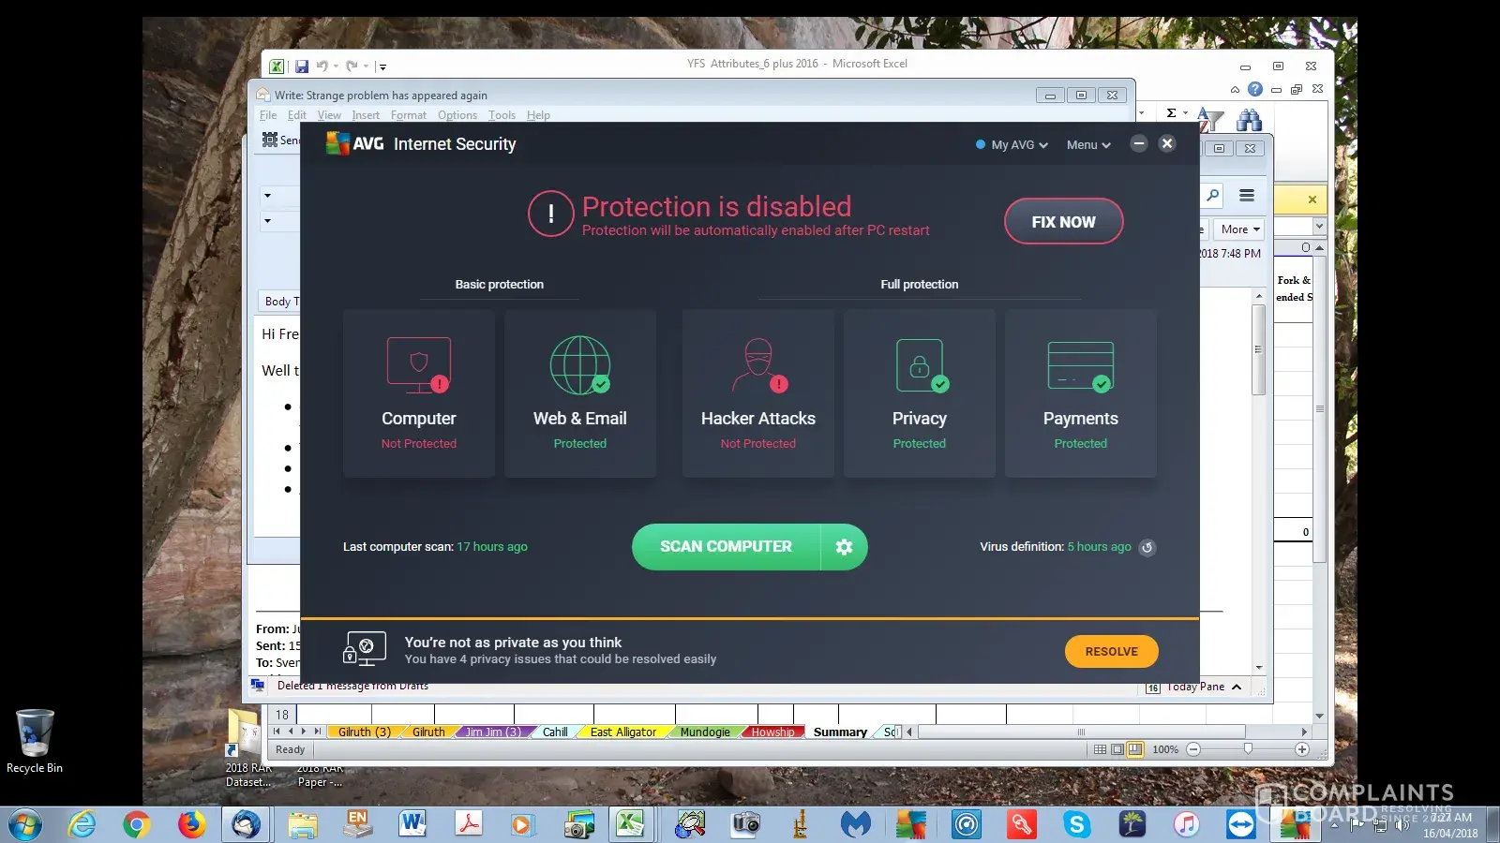The image size is (1500, 843).
Task: Click the RESOLVE privacy button
Action: click(x=1112, y=652)
